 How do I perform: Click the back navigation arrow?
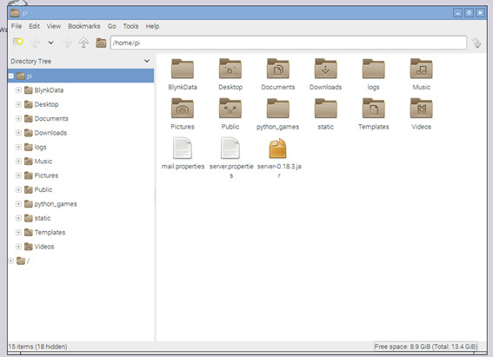pyautogui.click(x=35, y=43)
